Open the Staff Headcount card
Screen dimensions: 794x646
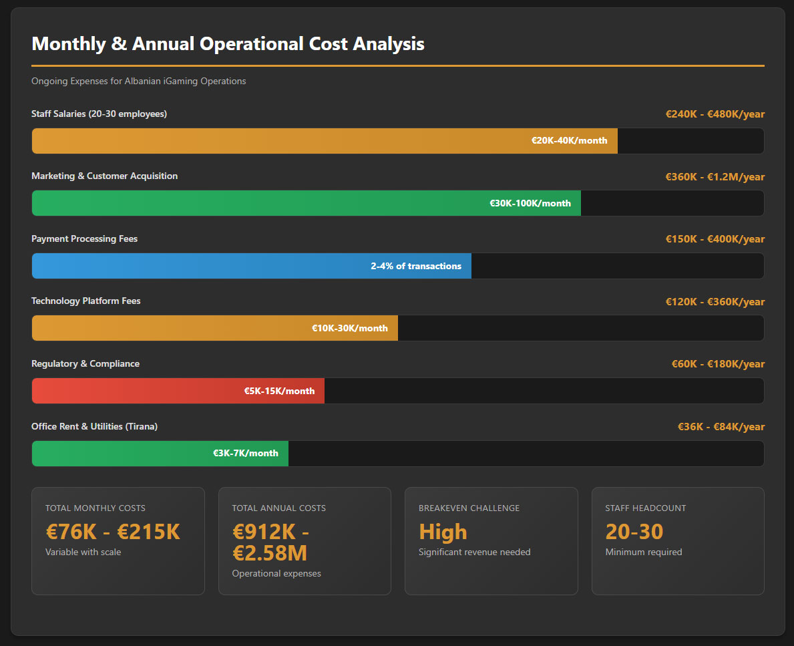coord(678,540)
